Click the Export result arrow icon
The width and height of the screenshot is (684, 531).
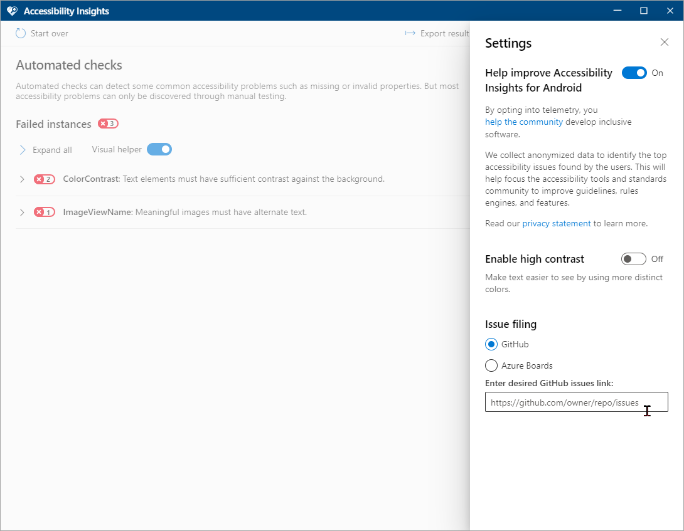click(x=410, y=33)
